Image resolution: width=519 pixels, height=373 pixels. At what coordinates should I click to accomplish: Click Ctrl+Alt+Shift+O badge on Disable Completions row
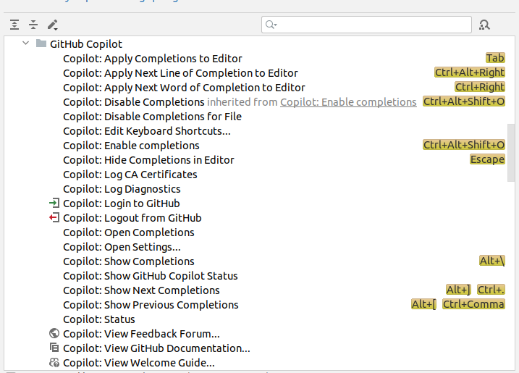[x=464, y=101]
